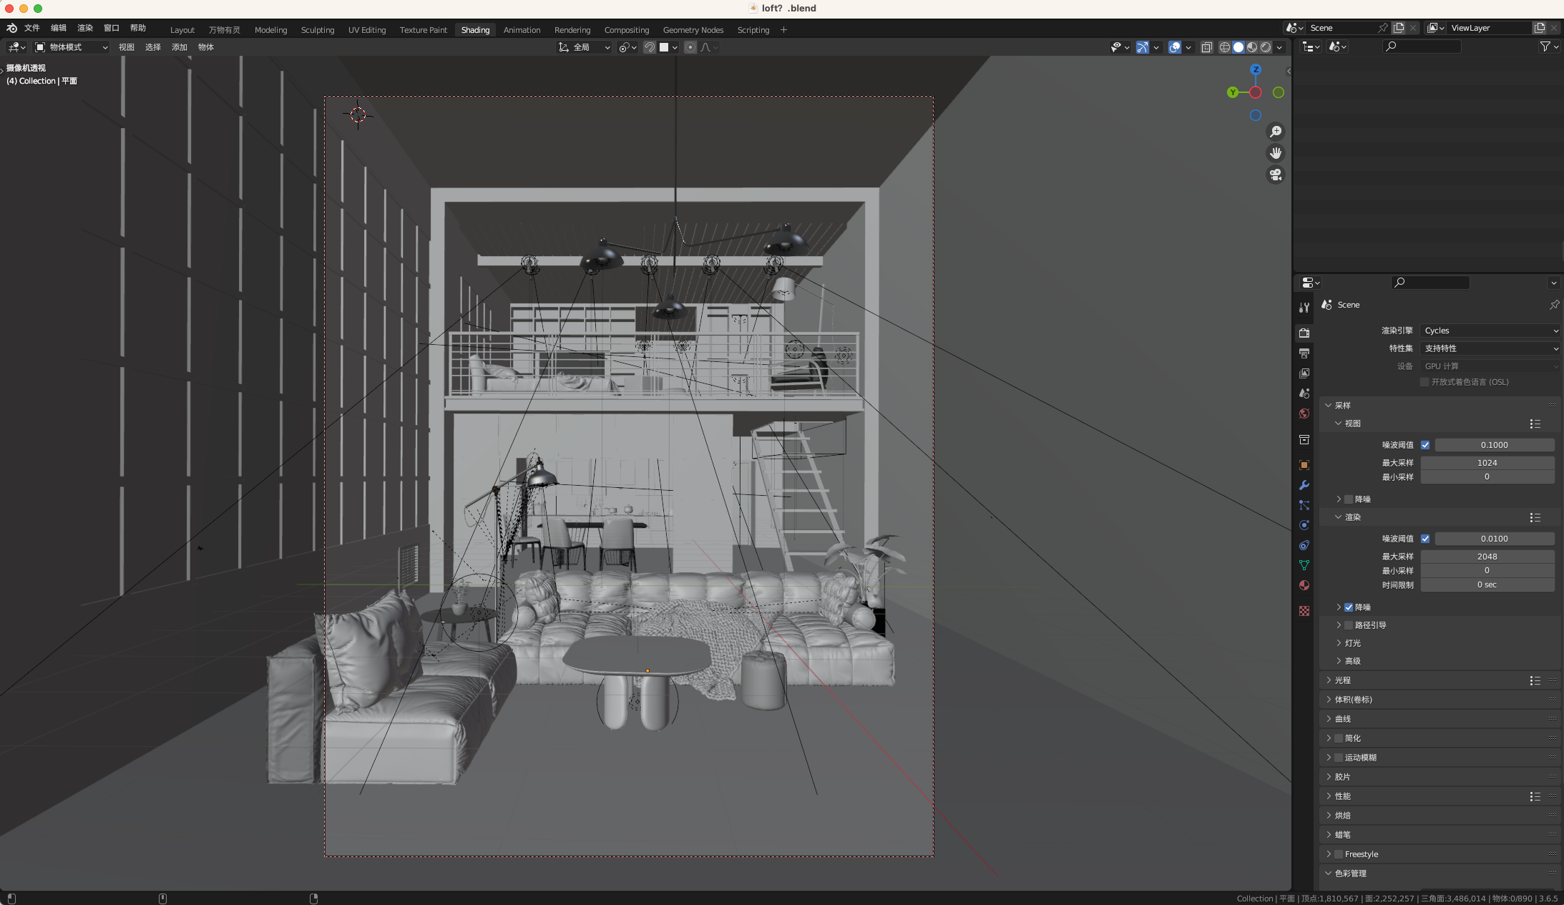Click the 添加 add menu button
The width and height of the screenshot is (1564, 905).
pyautogui.click(x=179, y=47)
